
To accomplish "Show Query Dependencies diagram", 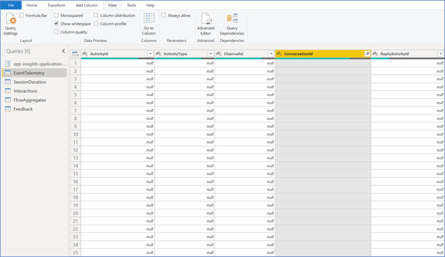I will pos(232,25).
